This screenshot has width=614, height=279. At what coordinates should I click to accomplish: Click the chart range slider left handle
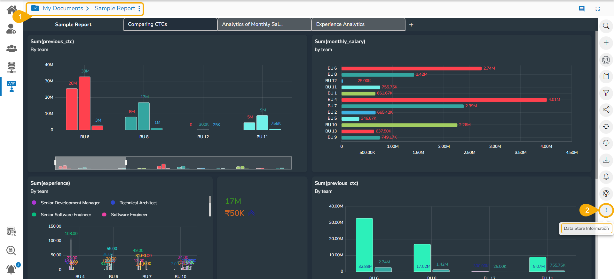[x=55, y=163]
